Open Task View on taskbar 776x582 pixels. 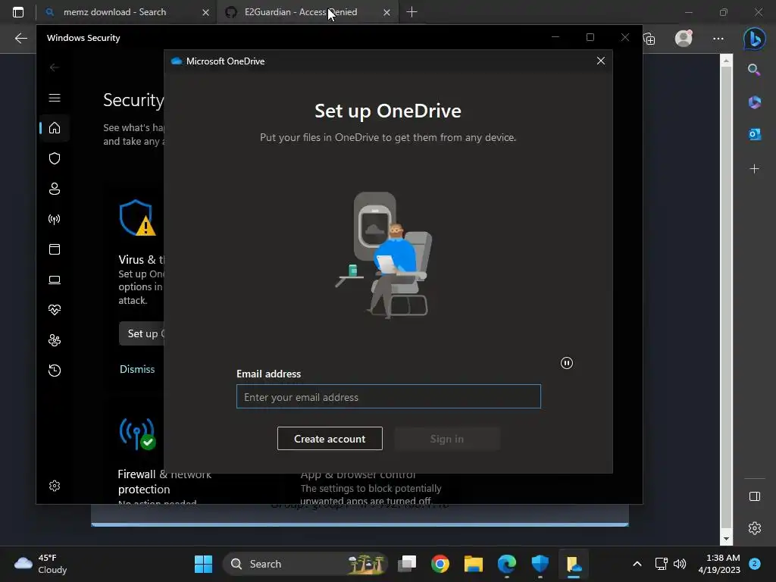(407, 564)
